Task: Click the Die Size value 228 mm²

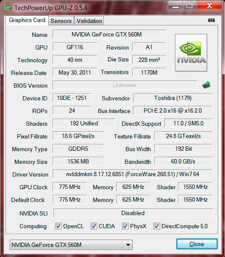Action: click(149, 60)
